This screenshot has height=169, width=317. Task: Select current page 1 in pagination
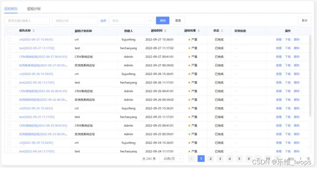pos(201,159)
